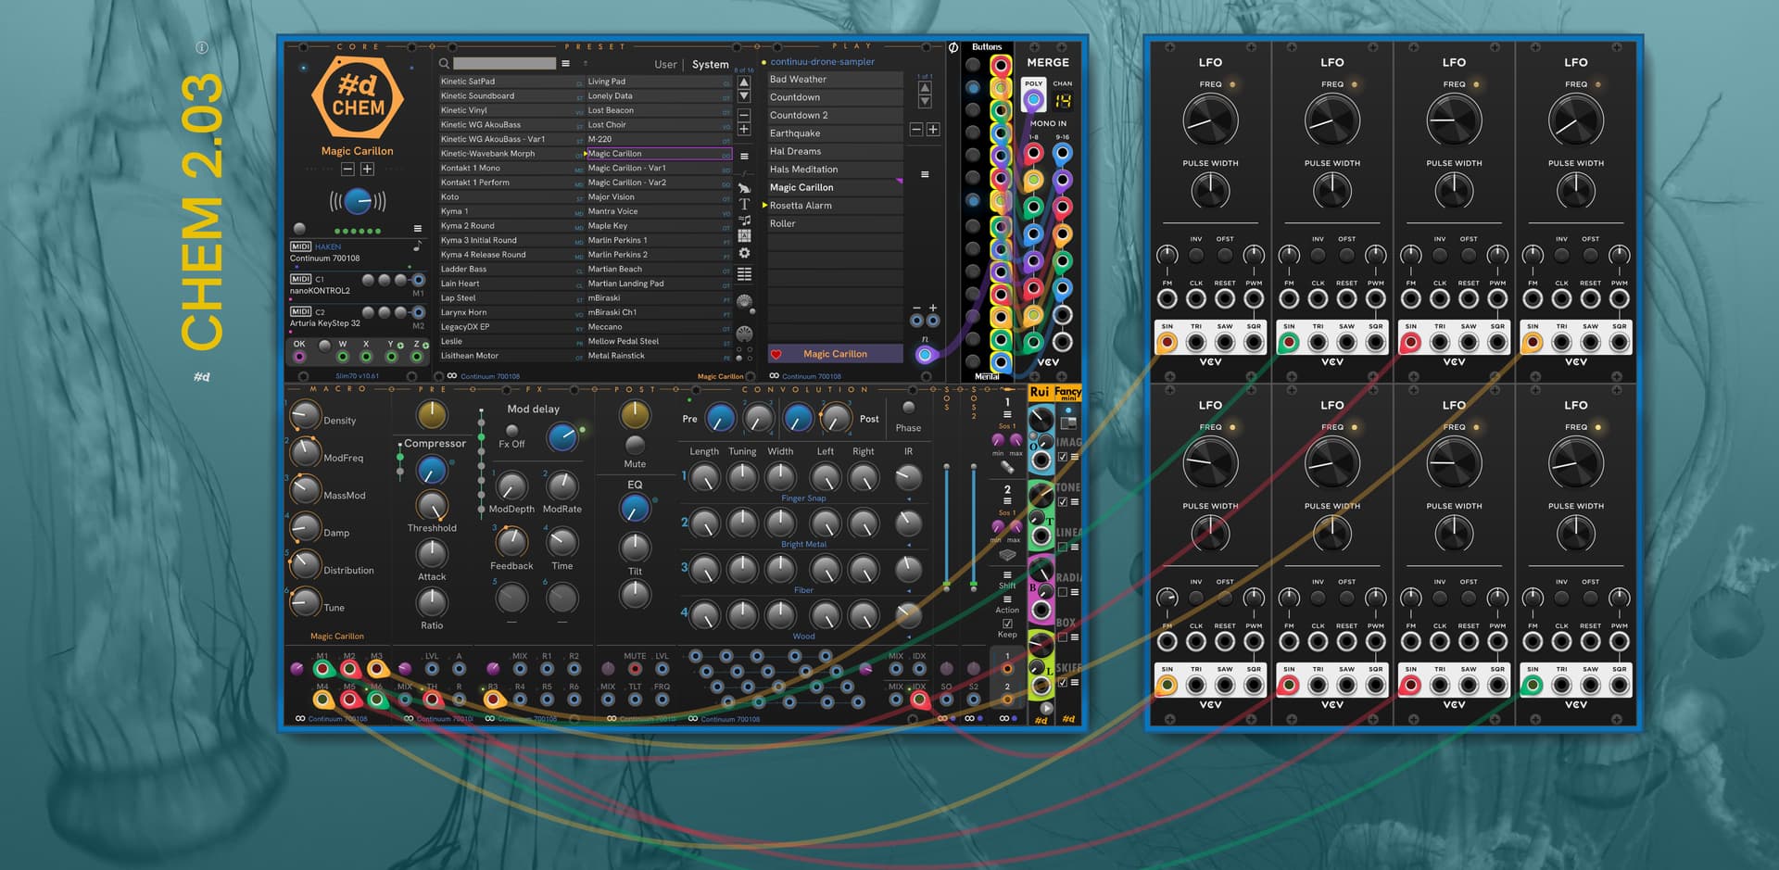Click the POLY output jack on MERGE
Image resolution: width=1779 pixels, height=870 pixels.
coord(1033,100)
